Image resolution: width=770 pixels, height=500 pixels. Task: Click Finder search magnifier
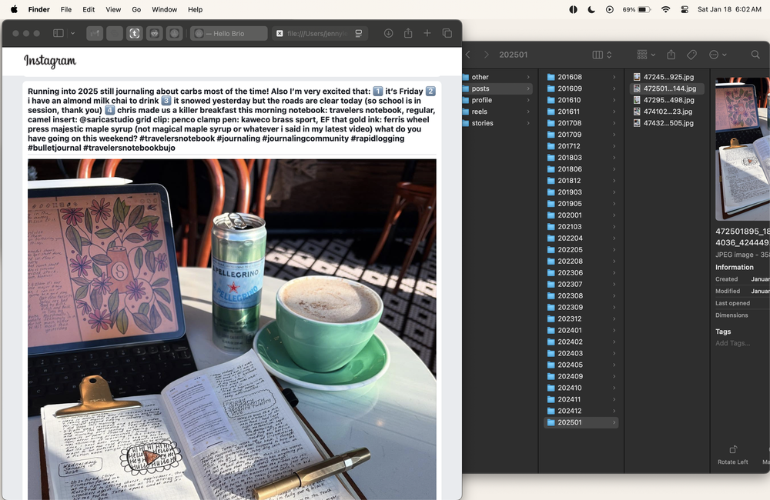(755, 55)
